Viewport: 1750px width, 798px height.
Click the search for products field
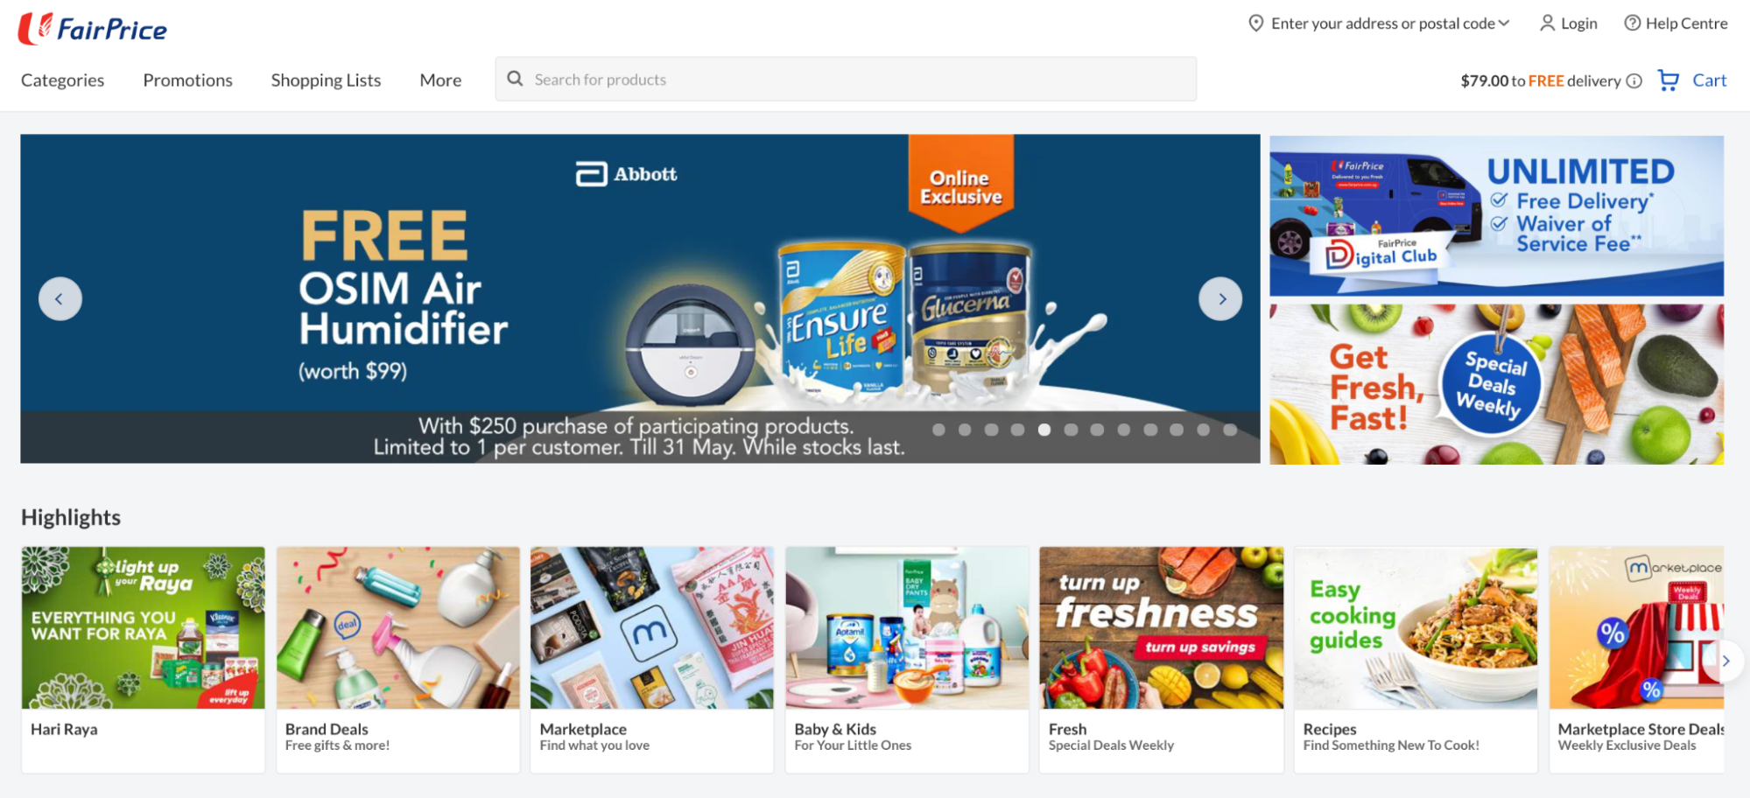point(846,79)
